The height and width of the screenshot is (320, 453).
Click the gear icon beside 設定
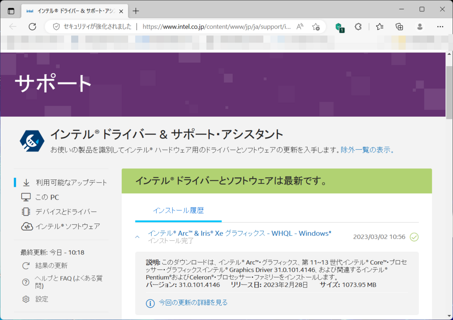point(26,299)
